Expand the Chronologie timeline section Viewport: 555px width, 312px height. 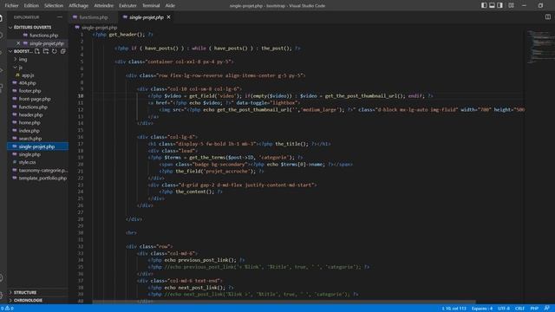[x=28, y=301]
